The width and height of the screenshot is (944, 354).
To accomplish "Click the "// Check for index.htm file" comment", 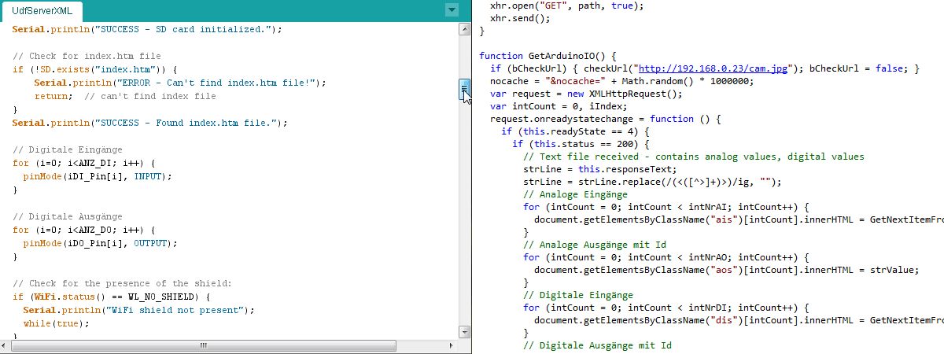I will pyautogui.click(x=87, y=56).
